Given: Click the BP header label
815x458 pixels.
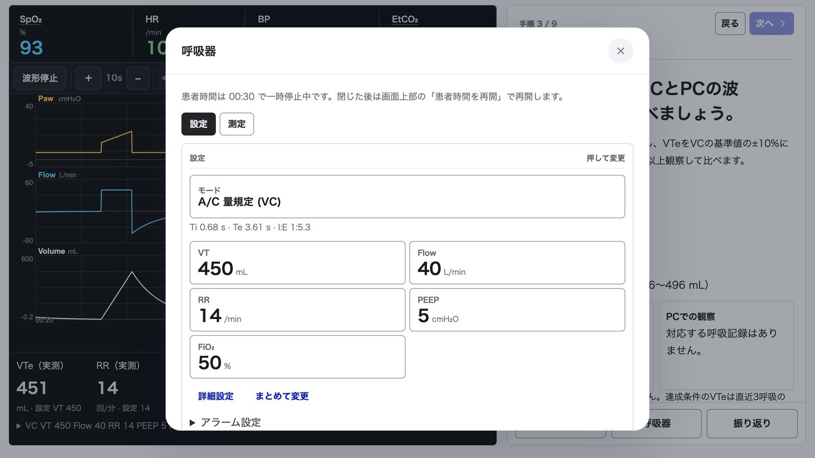Looking at the screenshot, I should click(264, 19).
